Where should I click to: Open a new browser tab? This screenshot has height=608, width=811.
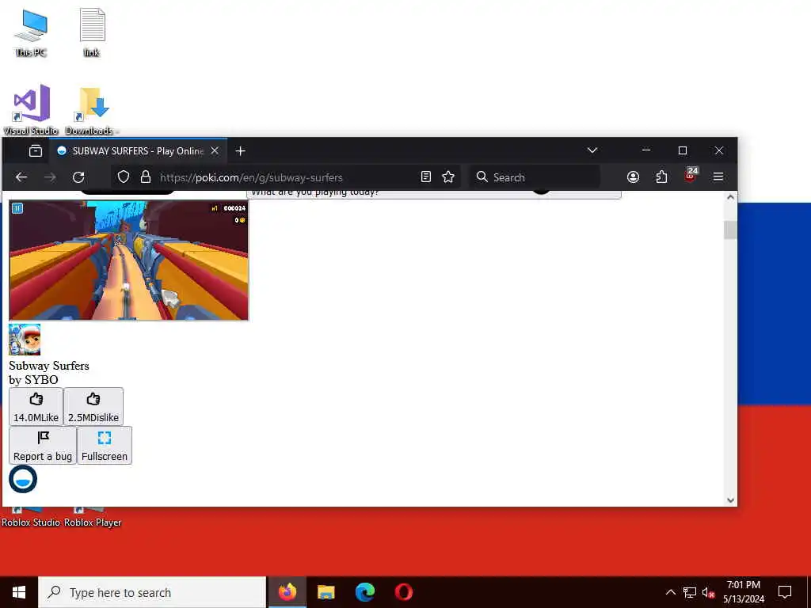[x=240, y=151]
